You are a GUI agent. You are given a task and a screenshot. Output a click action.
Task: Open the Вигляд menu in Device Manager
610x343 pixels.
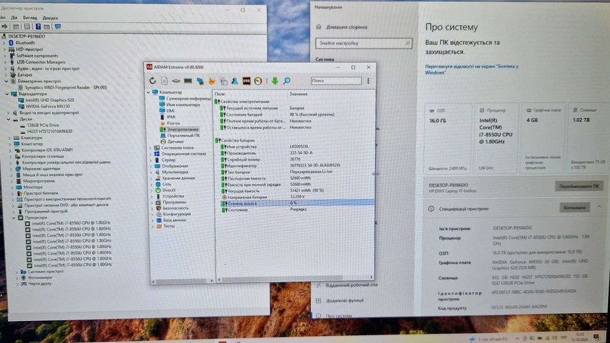click(x=30, y=18)
